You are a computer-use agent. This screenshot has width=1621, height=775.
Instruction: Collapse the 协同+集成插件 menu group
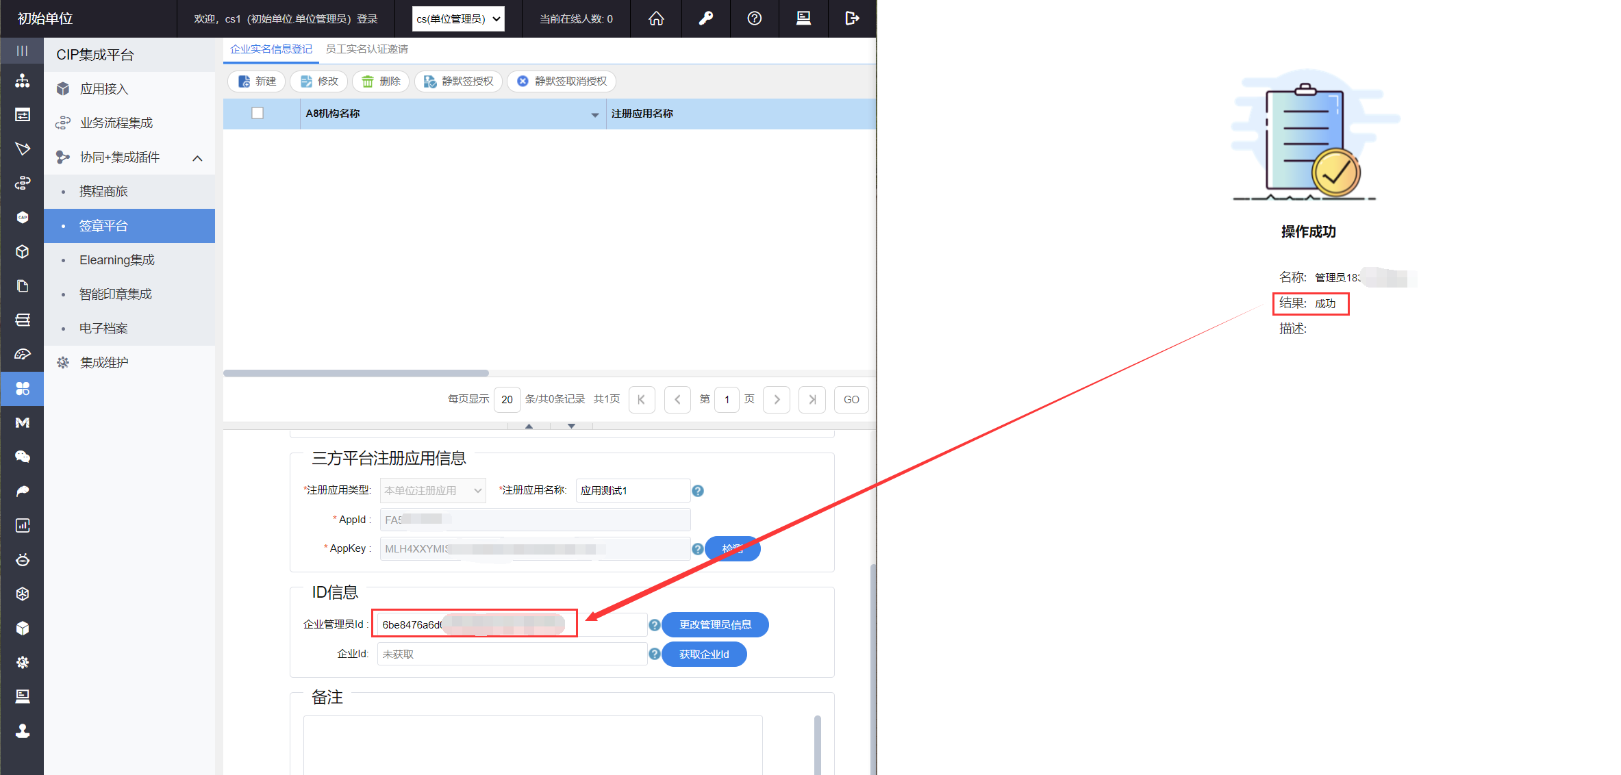coord(197,158)
